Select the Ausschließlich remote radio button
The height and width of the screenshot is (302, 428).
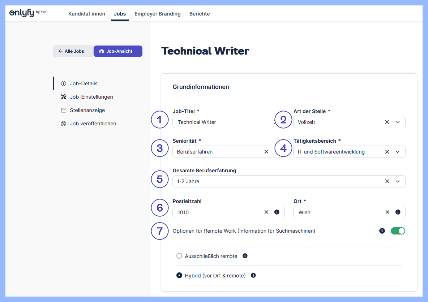(x=179, y=255)
